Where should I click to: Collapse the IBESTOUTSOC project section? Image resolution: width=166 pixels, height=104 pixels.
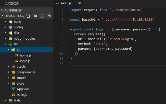point(2,16)
